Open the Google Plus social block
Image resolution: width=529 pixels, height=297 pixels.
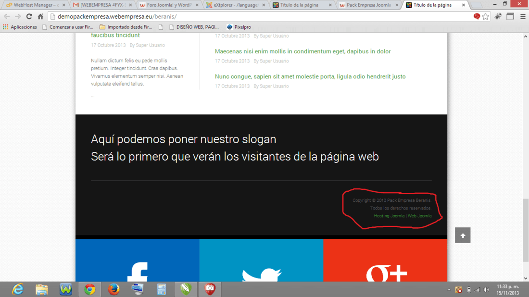click(385, 260)
